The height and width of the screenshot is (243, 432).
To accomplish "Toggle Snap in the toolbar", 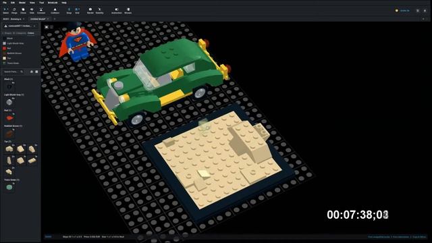I will tap(69, 11).
